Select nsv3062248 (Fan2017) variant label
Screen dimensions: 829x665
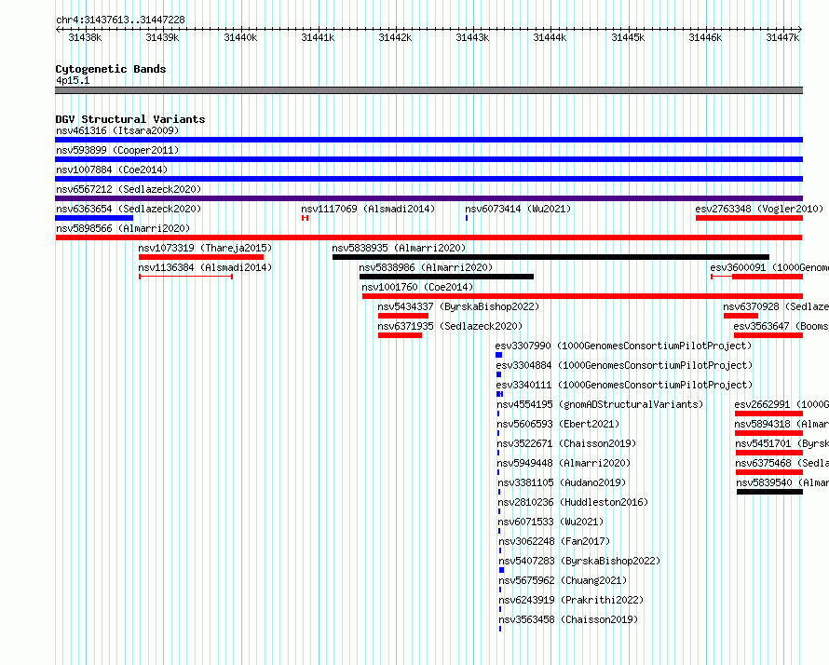click(x=554, y=541)
